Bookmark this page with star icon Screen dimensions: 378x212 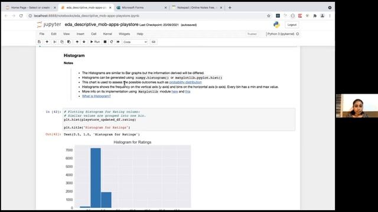tap(269, 16)
